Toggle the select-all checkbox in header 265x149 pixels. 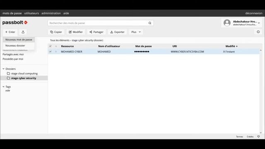coord(51,46)
